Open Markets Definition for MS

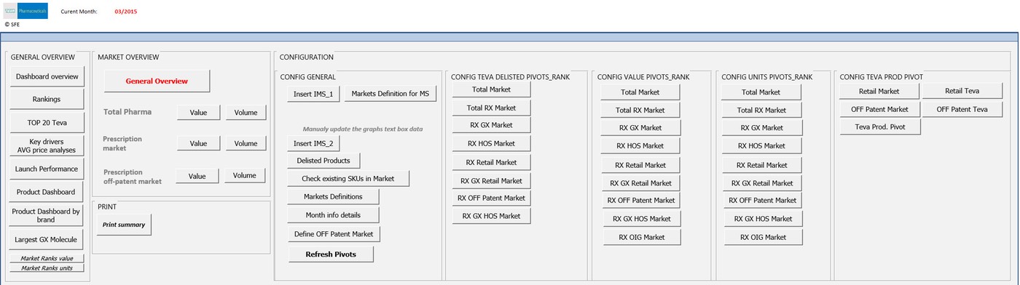point(390,94)
